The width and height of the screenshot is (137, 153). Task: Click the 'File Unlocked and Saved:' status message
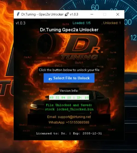(x=69, y=105)
